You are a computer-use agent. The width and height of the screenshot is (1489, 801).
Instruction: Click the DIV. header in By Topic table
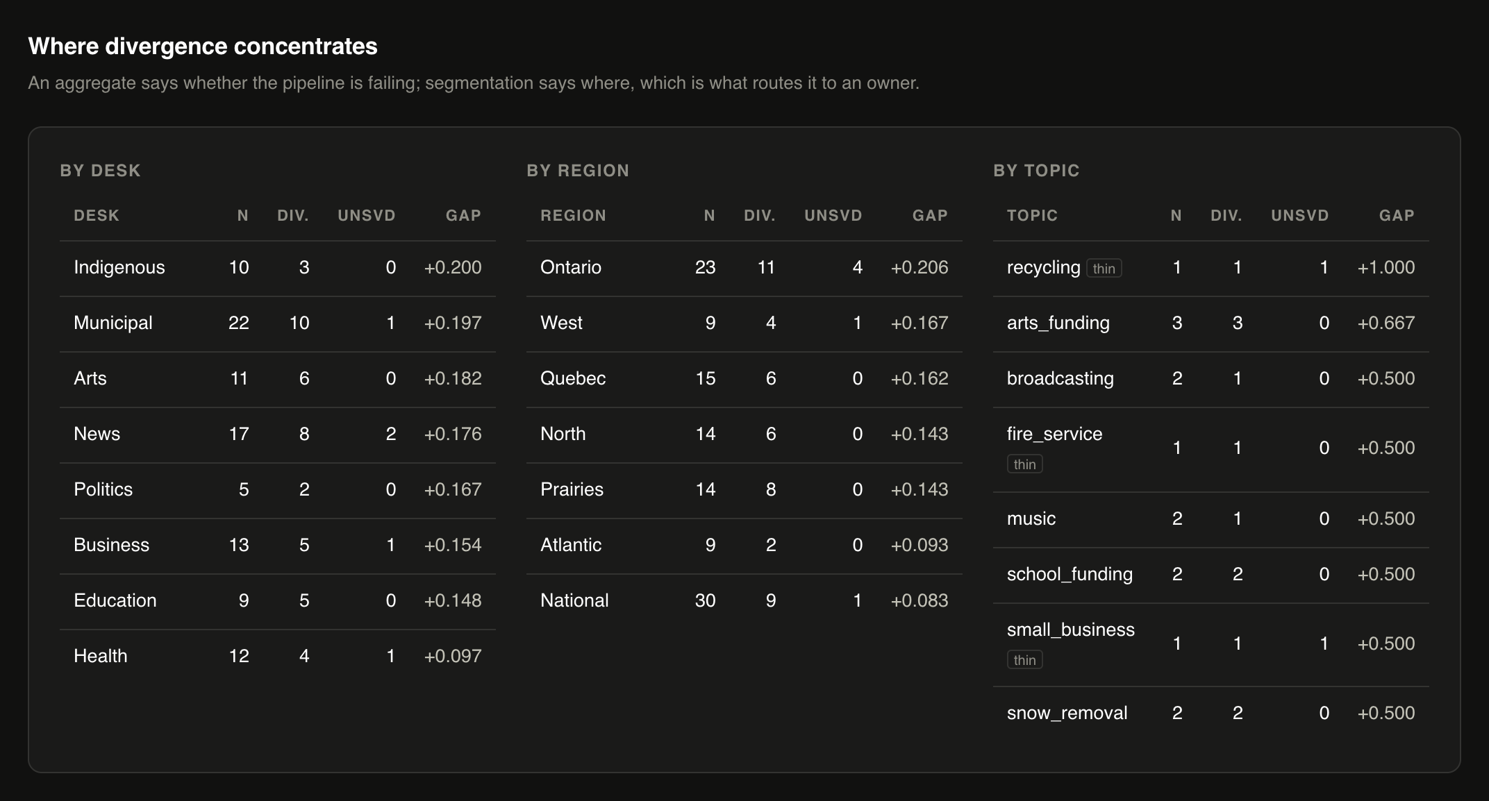click(x=1226, y=216)
